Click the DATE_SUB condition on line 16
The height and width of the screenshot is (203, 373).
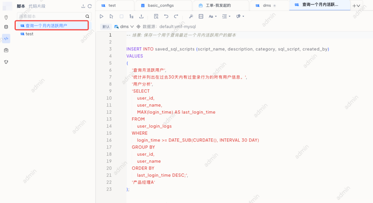[x=198, y=140]
